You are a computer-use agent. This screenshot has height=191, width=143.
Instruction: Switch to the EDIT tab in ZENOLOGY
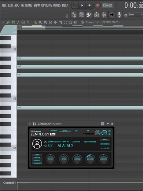coord(77,131)
